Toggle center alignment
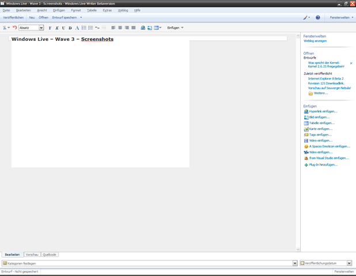 click(x=120, y=28)
